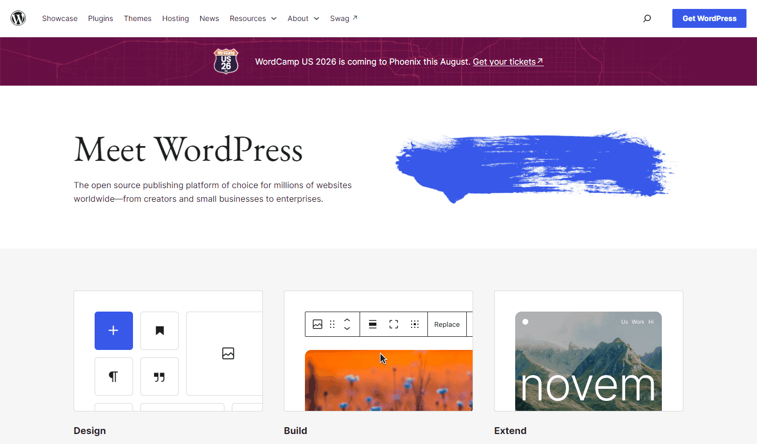Click the Get WordPress button
The image size is (757, 444).
click(709, 18)
